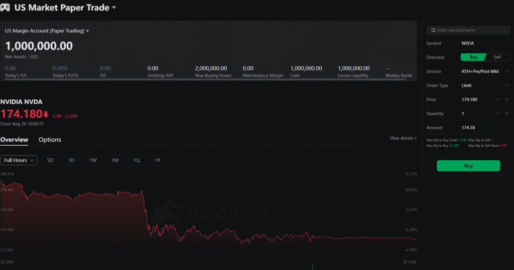Screen dimensions: 514x270
Task: Click the -3.32% change text
Action: (70, 116)
